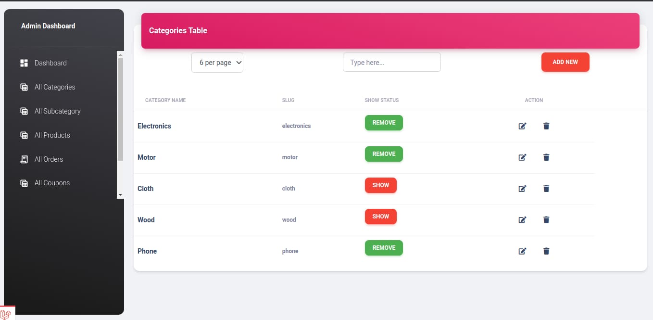The width and height of the screenshot is (653, 320).
Task: Select the edit pencil icon for Wood
Action: (522, 219)
